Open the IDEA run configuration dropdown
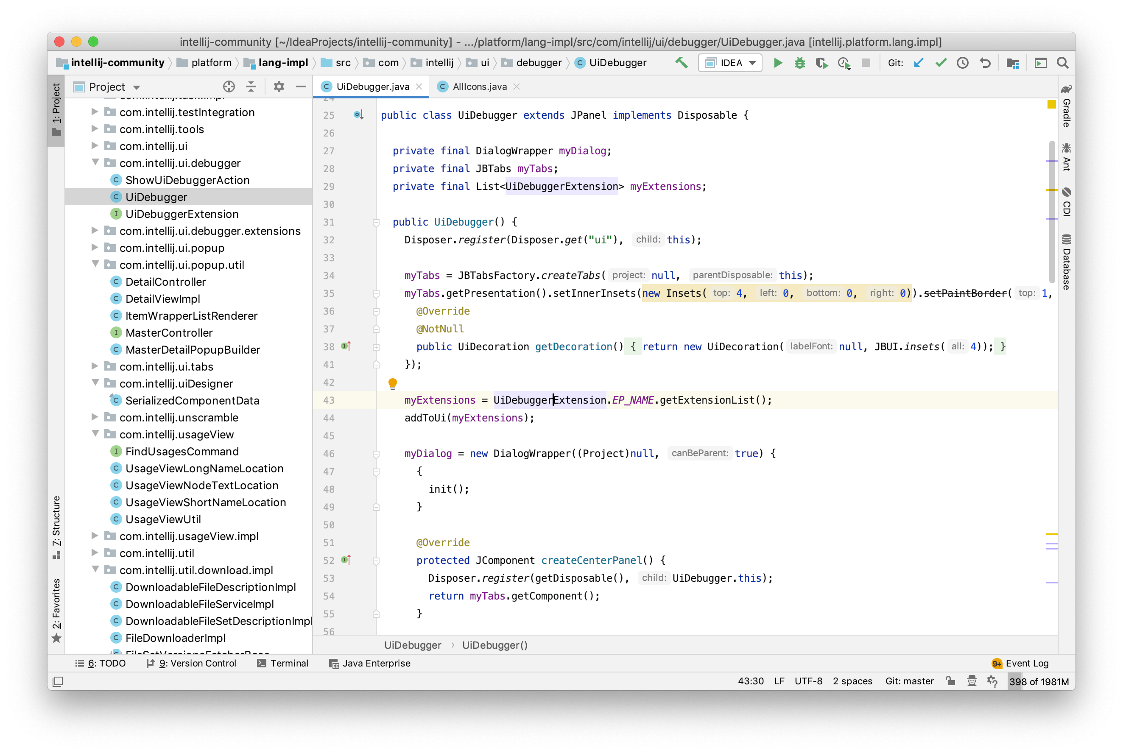 pyautogui.click(x=731, y=63)
